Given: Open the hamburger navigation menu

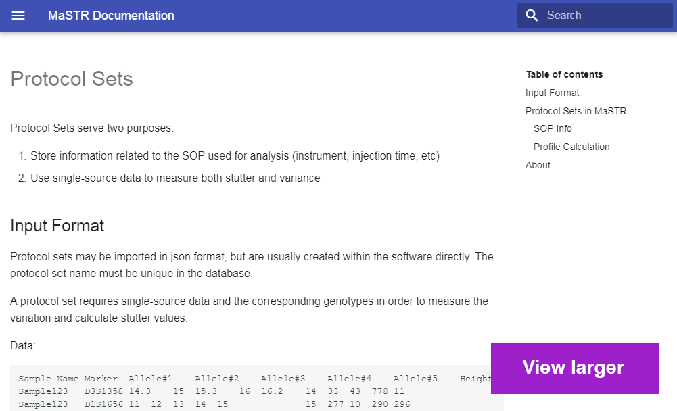Looking at the screenshot, I should 18,16.
